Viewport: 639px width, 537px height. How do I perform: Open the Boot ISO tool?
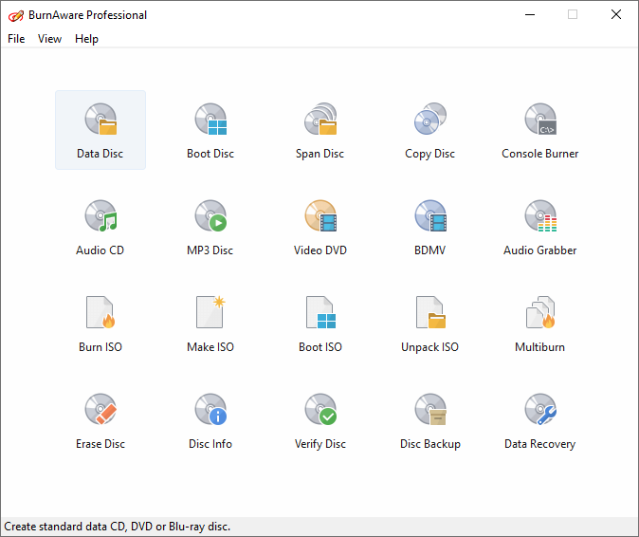click(x=320, y=324)
